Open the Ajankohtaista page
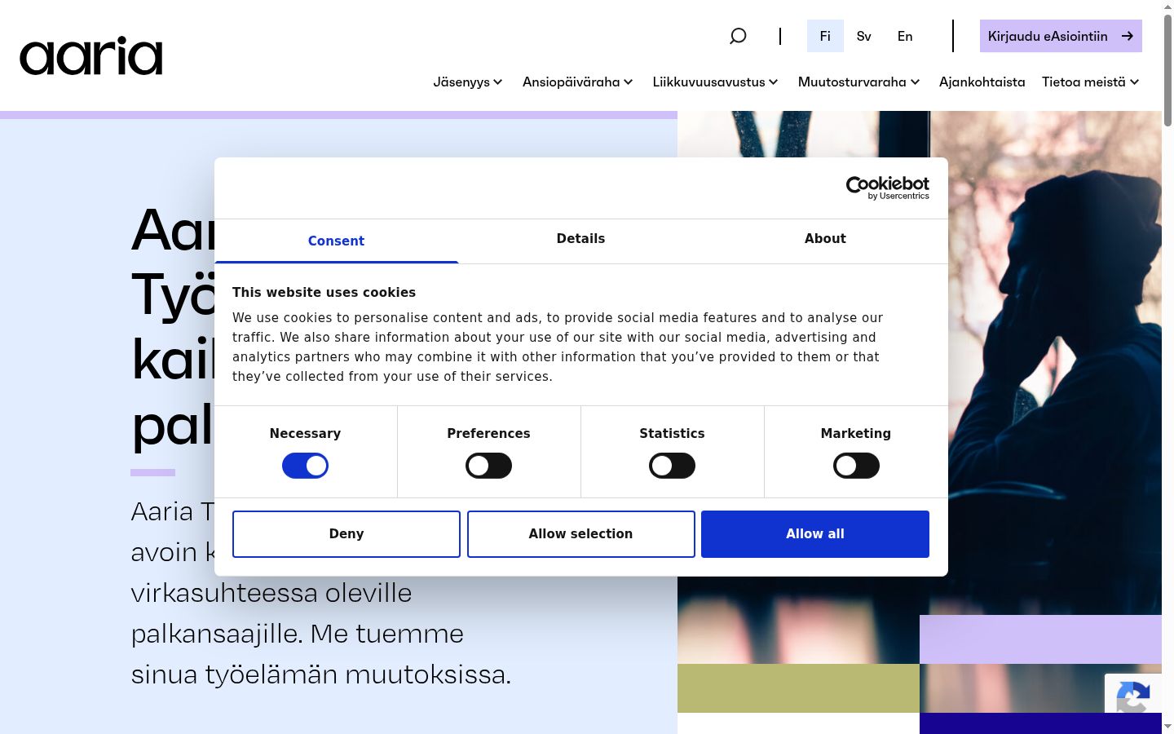The image size is (1174, 734). pos(982,82)
